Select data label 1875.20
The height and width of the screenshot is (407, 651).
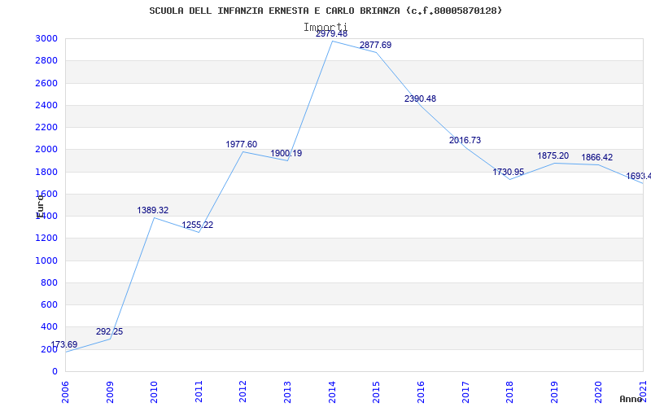click(553, 156)
